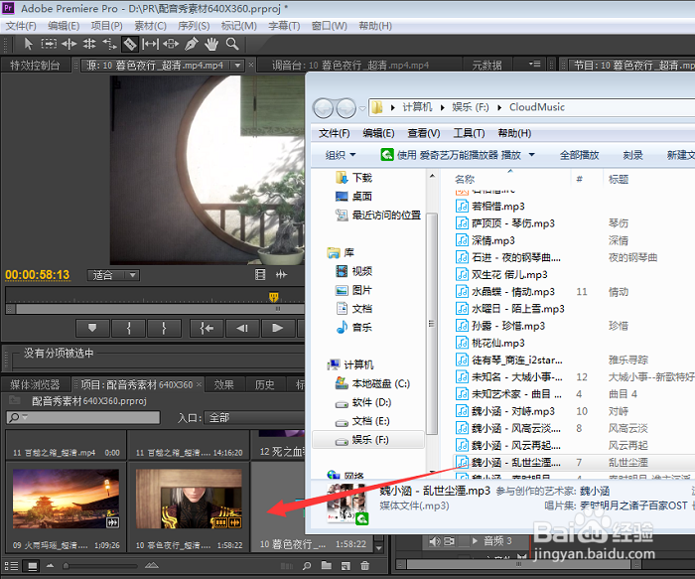695x579 pixels.
Task: Click the source monitor zoom scroll bar
Action: (x=160, y=309)
